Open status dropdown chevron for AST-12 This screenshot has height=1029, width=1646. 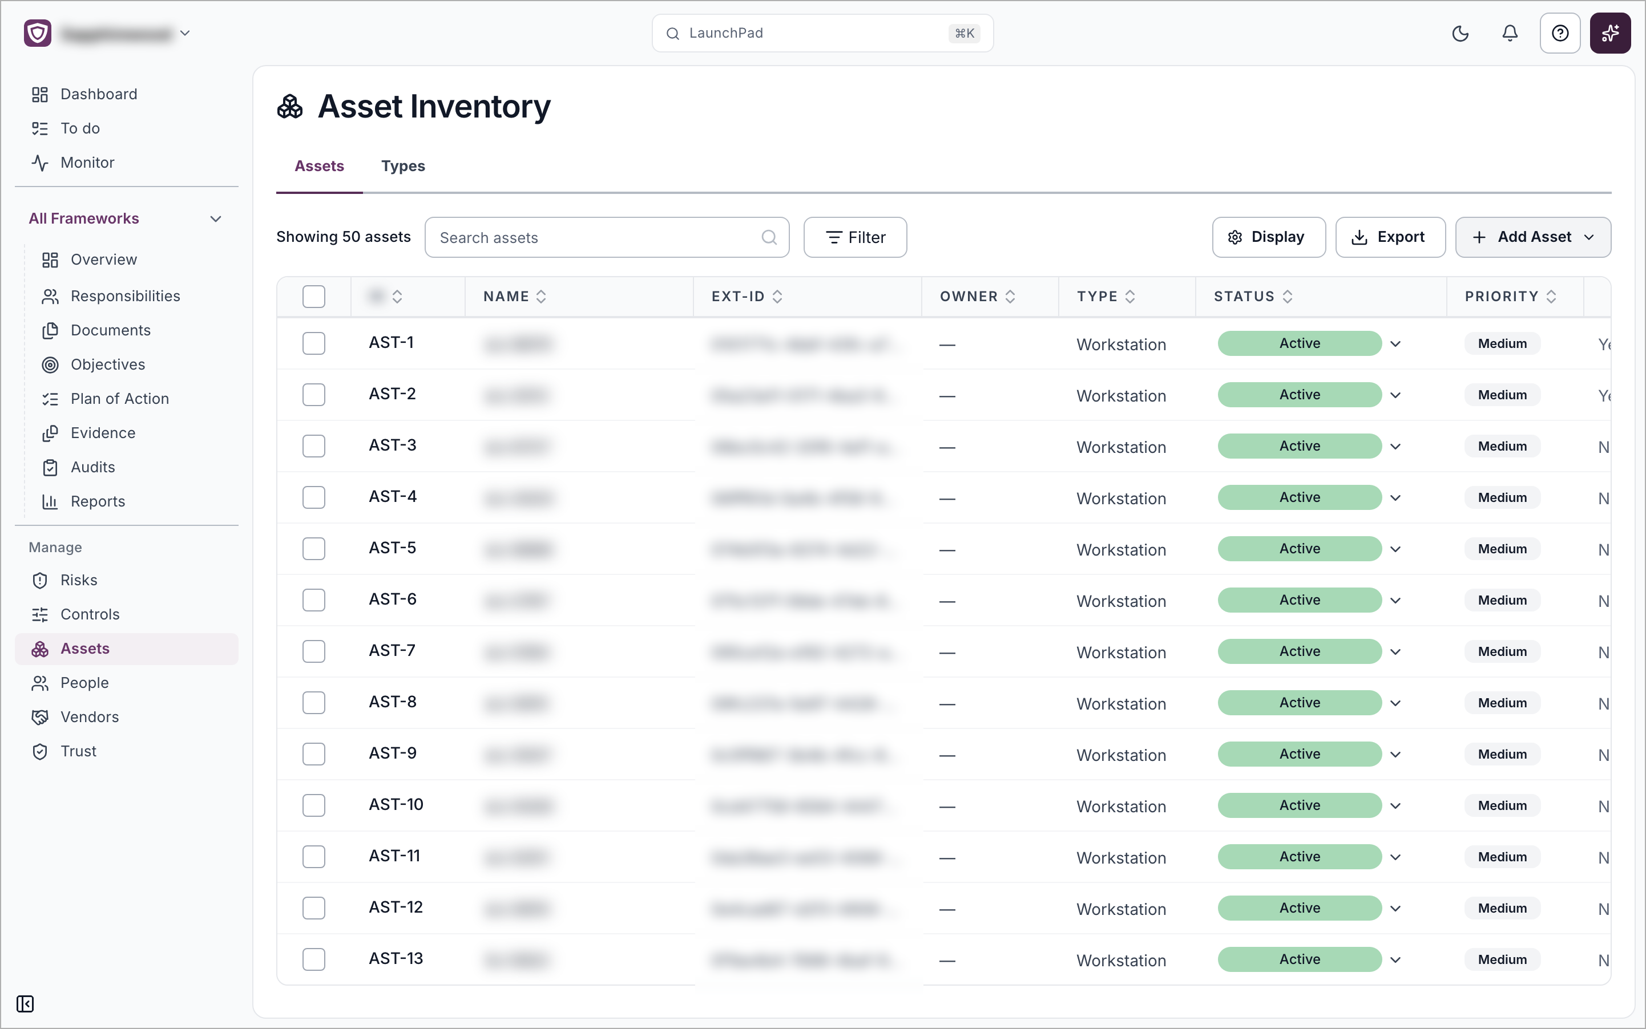pyautogui.click(x=1395, y=909)
